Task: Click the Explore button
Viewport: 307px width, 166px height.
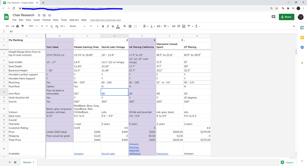Action: tap(287, 162)
